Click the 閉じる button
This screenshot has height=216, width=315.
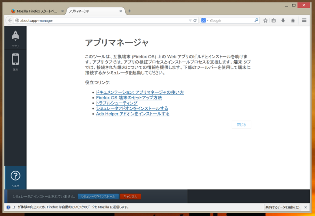(241, 125)
